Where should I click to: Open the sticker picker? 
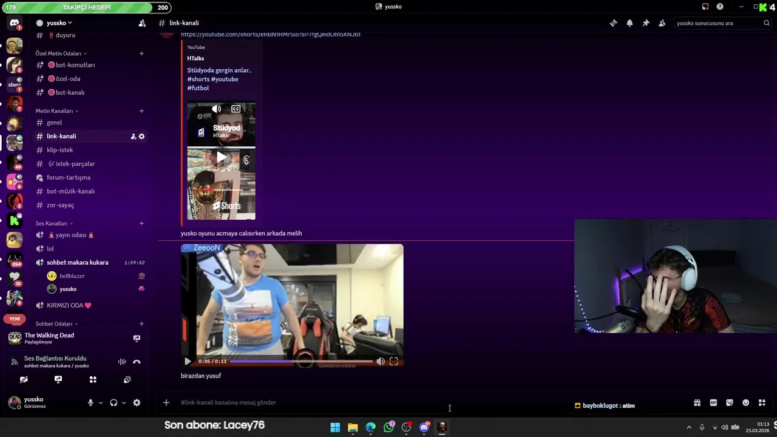pyautogui.click(x=730, y=403)
